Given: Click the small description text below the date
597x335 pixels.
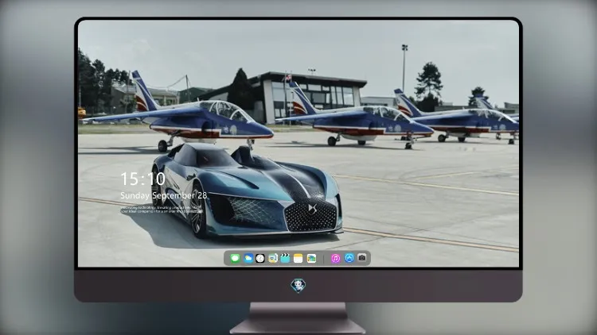Looking at the screenshot, I should pos(162,210).
